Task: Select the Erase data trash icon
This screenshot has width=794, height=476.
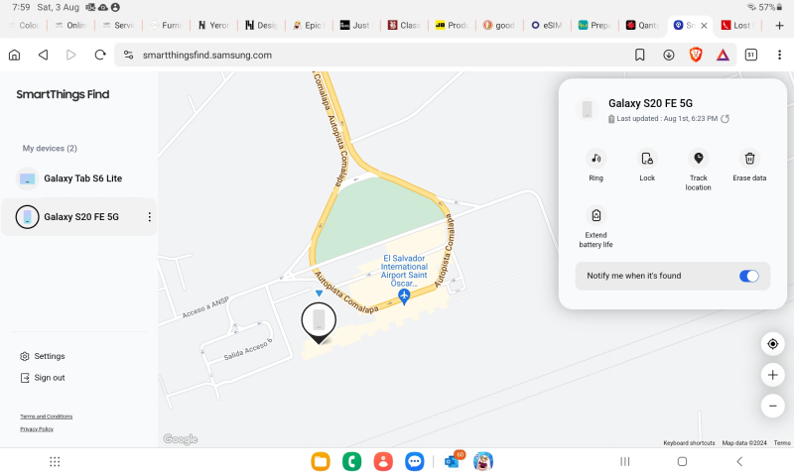Action: pyautogui.click(x=749, y=159)
